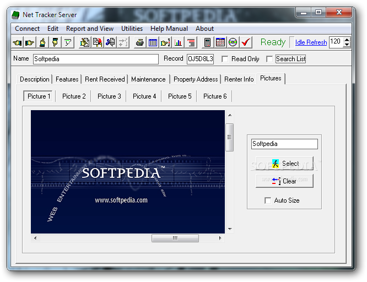367x282 pixels.
Task: Click the Select picture button
Action: (x=284, y=164)
